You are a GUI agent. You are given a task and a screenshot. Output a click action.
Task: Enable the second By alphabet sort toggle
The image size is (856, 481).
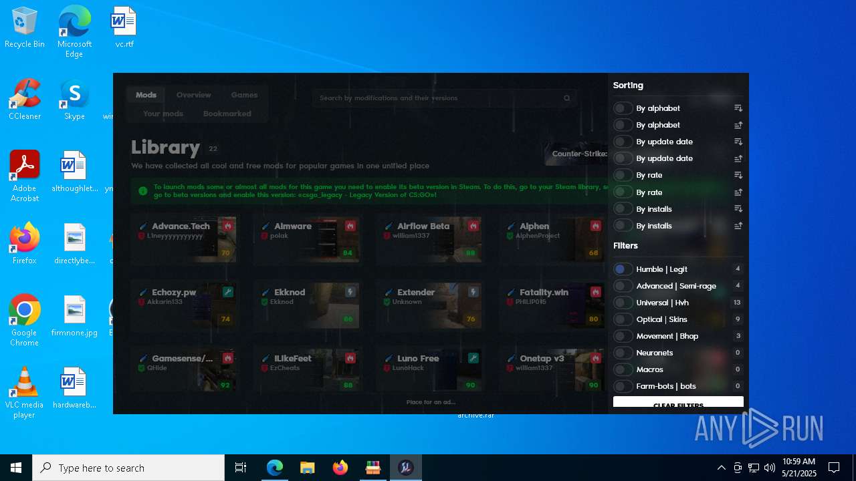(623, 125)
